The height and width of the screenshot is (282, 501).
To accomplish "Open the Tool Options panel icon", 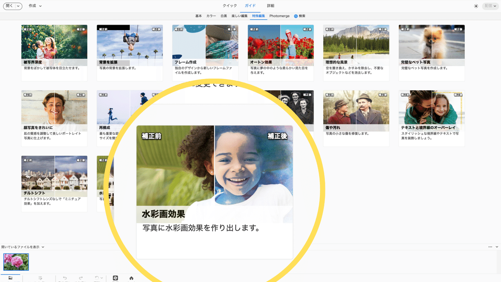I will coord(40,278).
